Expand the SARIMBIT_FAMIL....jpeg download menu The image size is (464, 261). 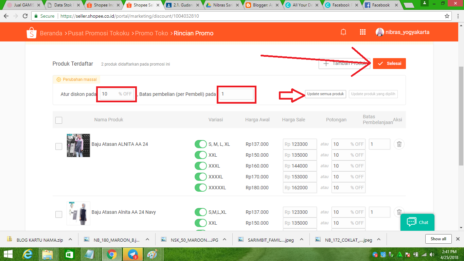301,239
